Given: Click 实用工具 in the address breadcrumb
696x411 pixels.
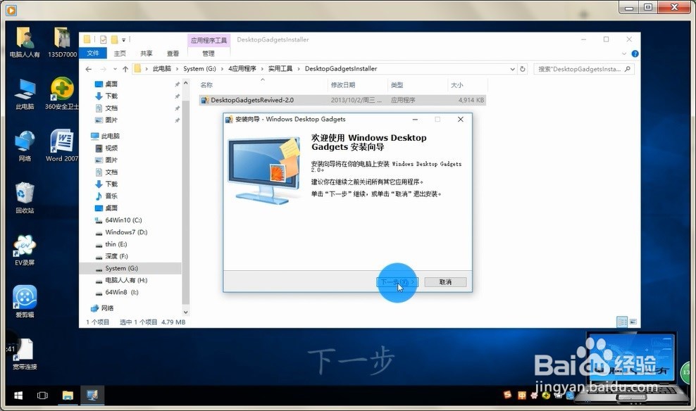Looking at the screenshot, I should point(280,69).
